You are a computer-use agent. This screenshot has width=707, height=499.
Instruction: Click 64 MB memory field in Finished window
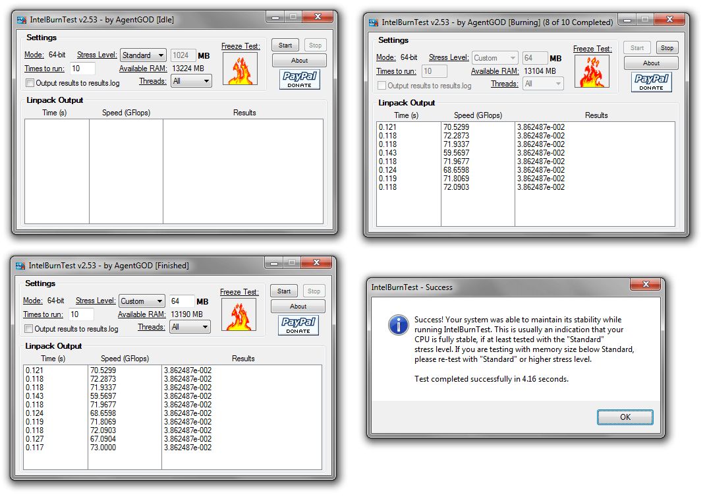pyautogui.click(x=182, y=301)
